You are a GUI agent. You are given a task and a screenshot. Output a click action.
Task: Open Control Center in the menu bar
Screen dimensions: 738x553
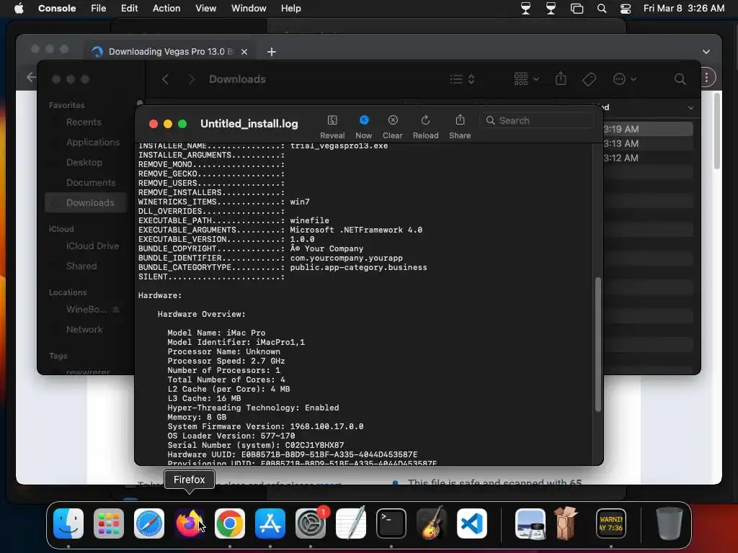point(626,9)
